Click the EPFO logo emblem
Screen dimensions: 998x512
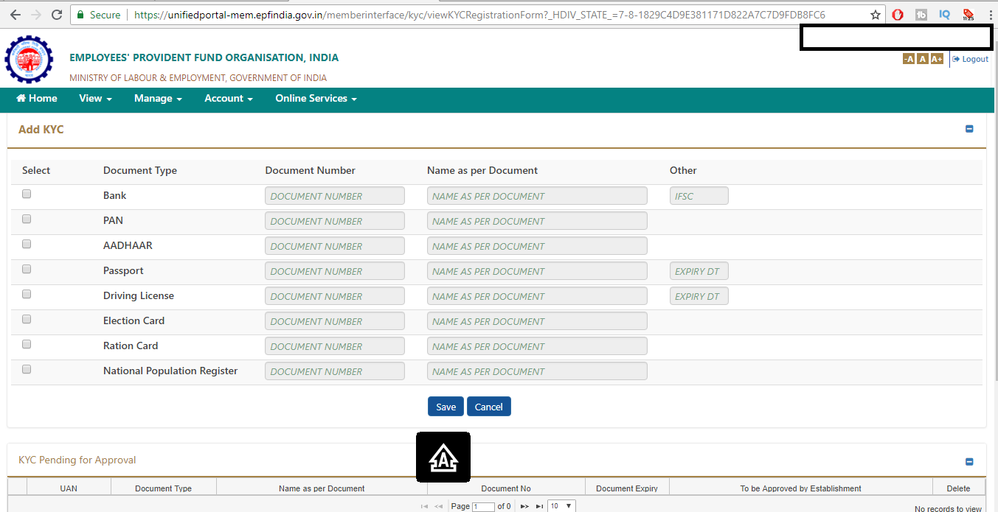[x=29, y=60]
